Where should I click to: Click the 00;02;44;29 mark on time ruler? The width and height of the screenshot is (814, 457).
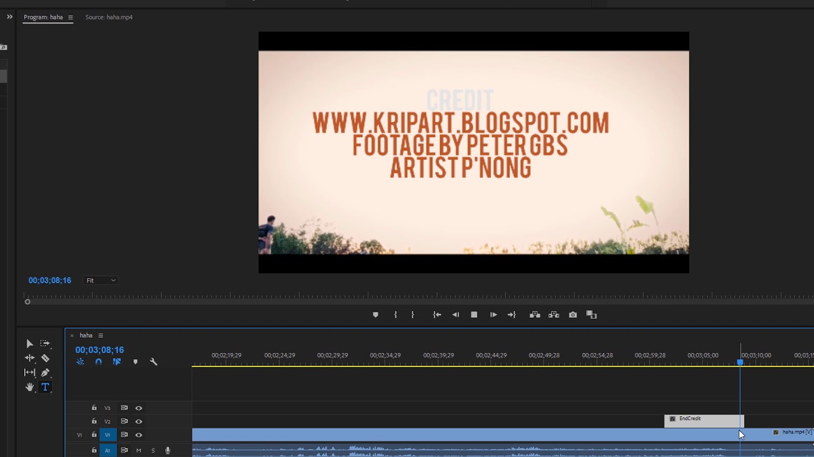[x=491, y=355]
